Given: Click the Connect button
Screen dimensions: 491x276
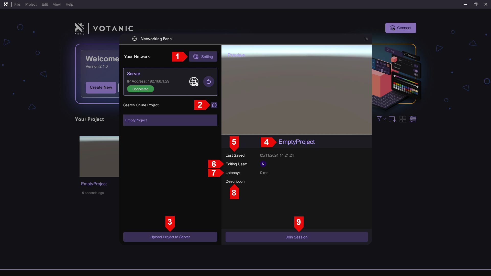Looking at the screenshot, I should [x=400, y=28].
